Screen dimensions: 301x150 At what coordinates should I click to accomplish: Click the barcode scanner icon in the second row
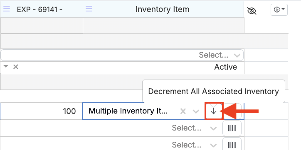pos(232,128)
